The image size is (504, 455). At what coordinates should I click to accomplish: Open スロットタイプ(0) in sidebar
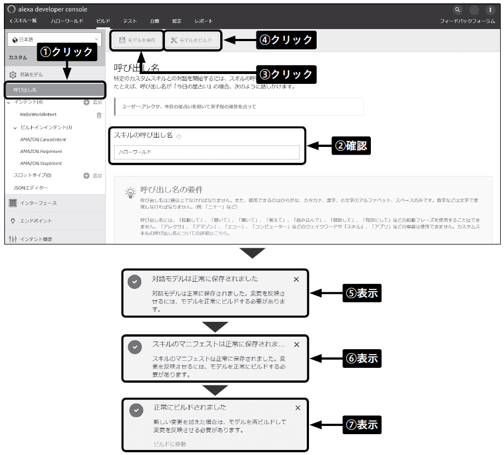[32, 175]
